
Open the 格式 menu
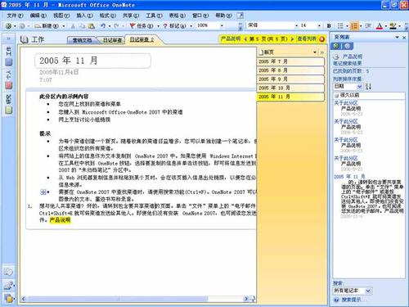click(x=107, y=16)
